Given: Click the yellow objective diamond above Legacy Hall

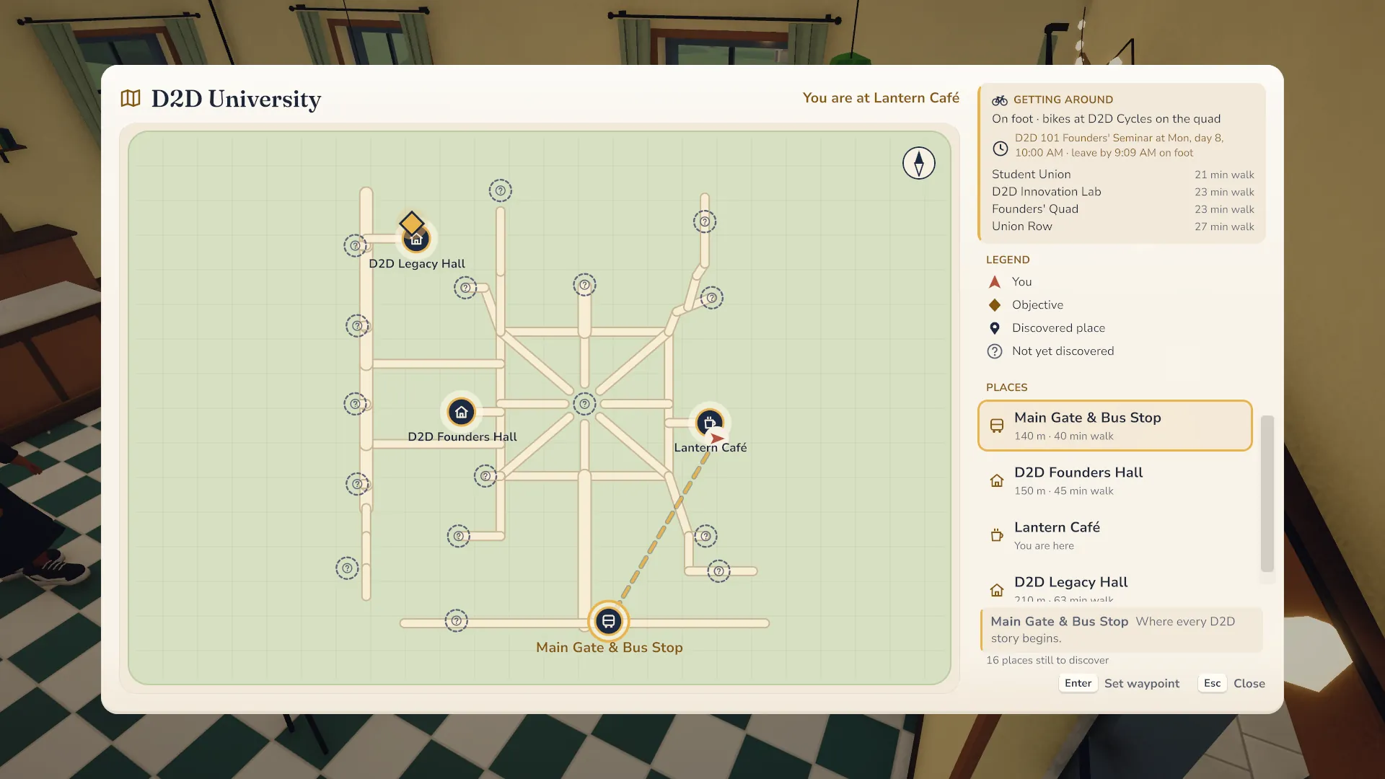Looking at the screenshot, I should [412, 223].
